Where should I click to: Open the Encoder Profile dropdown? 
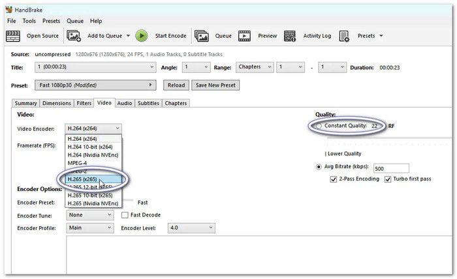tap(90, 228)
